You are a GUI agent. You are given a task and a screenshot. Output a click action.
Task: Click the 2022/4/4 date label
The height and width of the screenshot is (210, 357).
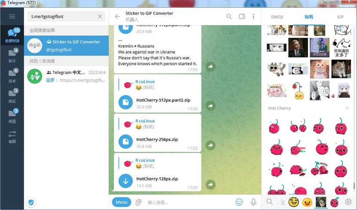click(97, 72)
